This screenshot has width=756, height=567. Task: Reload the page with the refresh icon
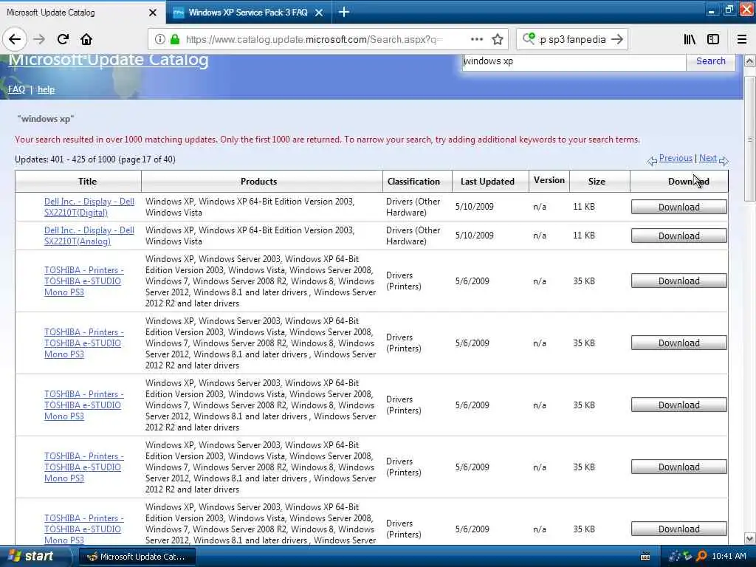pos(63,39)
